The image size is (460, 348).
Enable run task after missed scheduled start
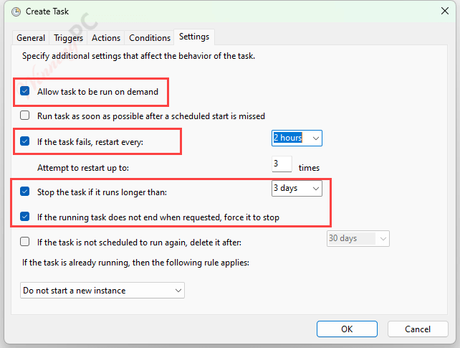click(x=25, y=116)
